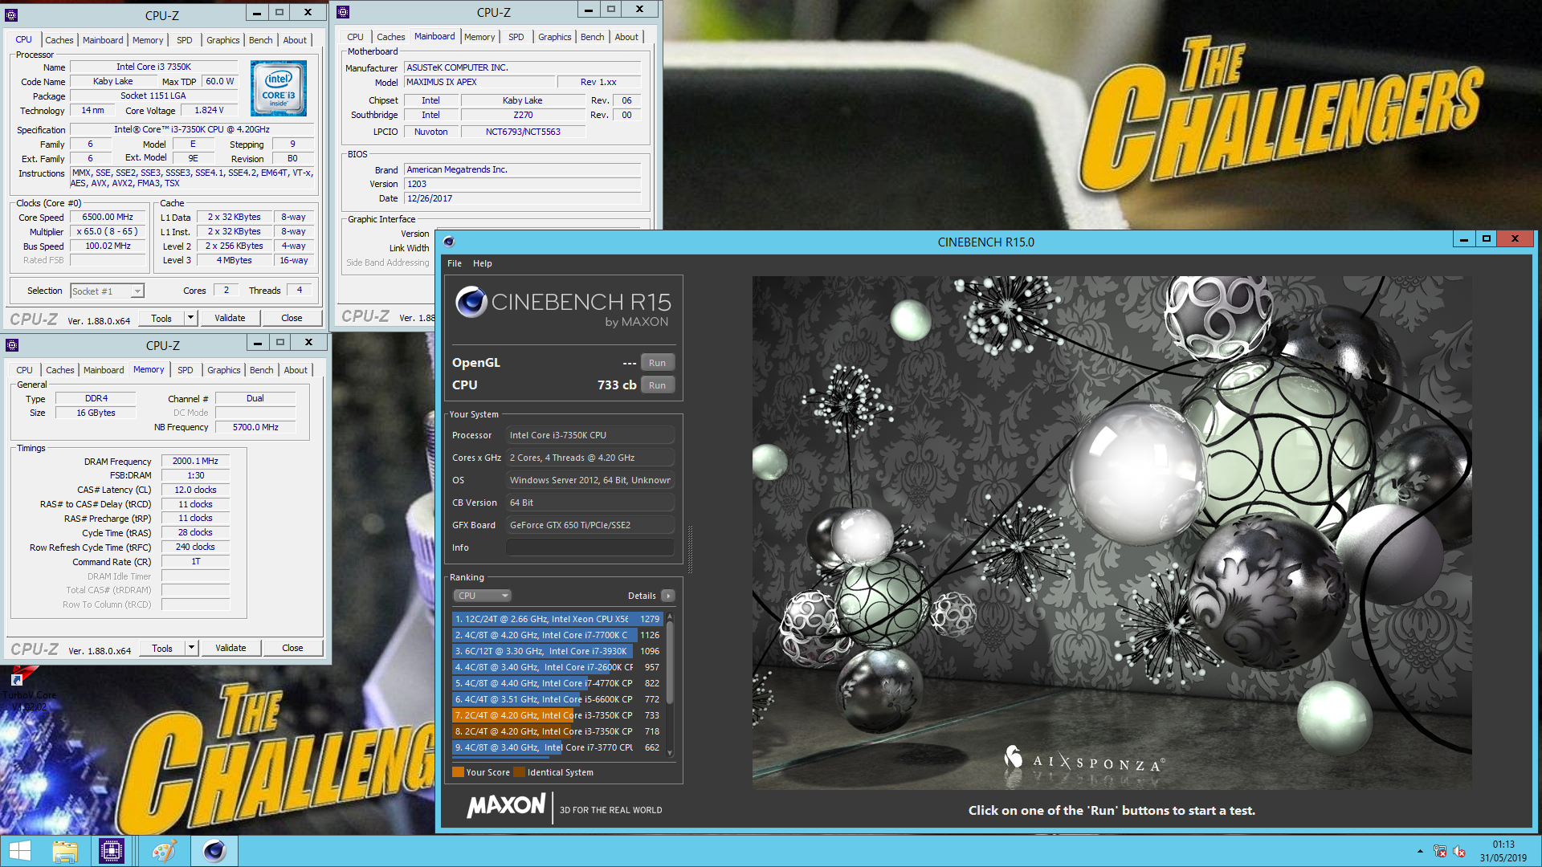Click the brown Identical System color swatch
This screenshot has width=1542, height=867.
(x=519, y=772)
